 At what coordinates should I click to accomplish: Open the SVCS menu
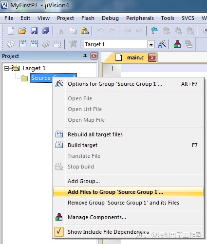pyautogui.click(x=188, y=18)
